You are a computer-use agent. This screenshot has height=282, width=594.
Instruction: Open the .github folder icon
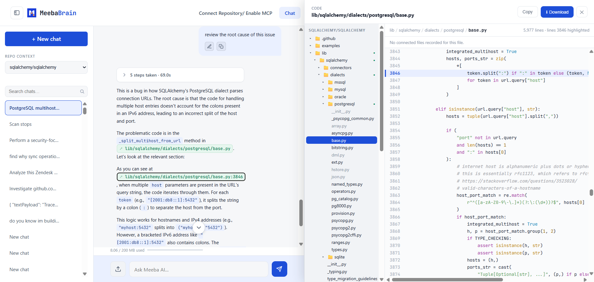(318, 39)
